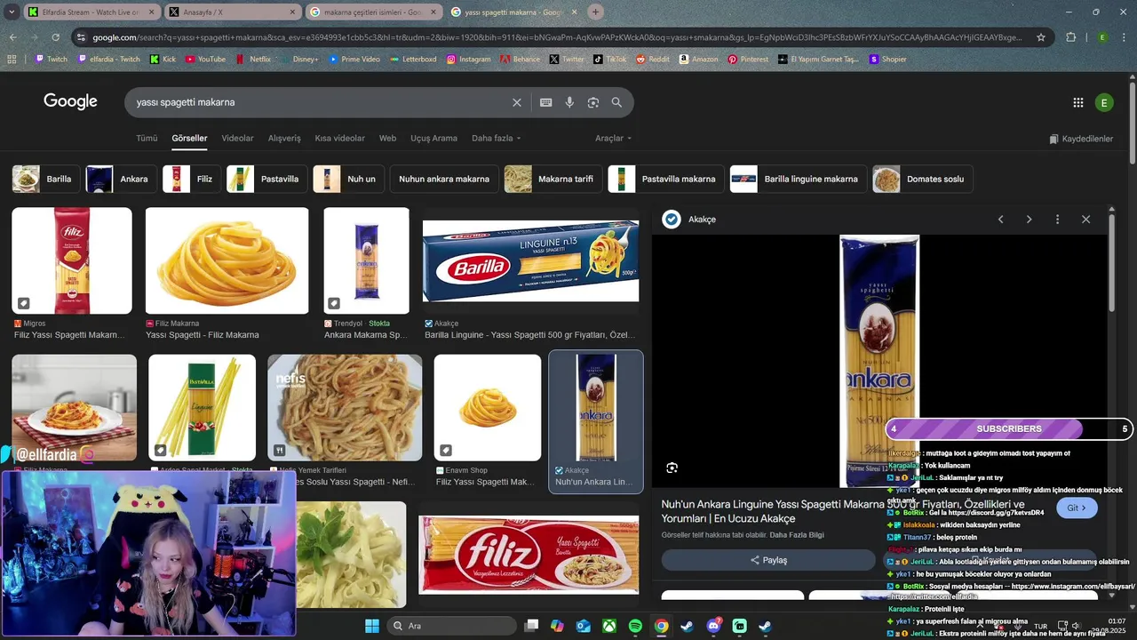Switch to the 'Elfardia Stream' browser tab

point(91,12)
